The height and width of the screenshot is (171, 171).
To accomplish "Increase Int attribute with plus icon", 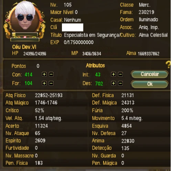I will (x=114, y=74).
